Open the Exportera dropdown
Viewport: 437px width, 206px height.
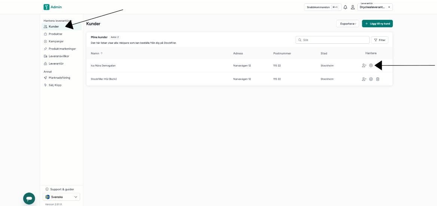click(348, 24)
